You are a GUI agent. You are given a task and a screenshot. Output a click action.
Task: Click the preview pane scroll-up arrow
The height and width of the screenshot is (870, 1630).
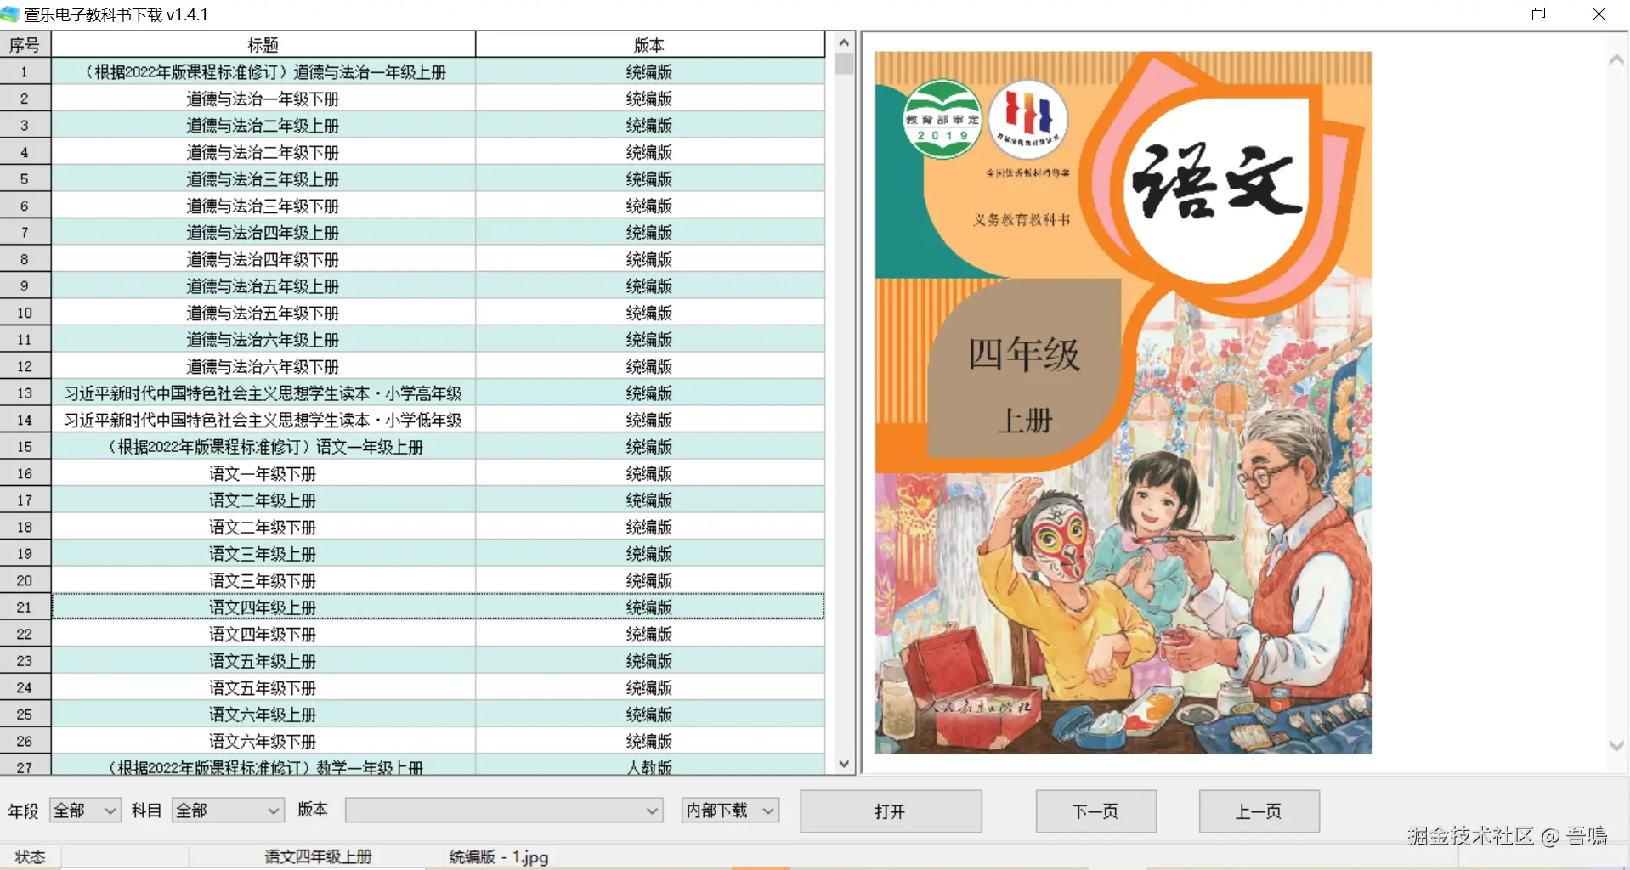pos(1616,60)
